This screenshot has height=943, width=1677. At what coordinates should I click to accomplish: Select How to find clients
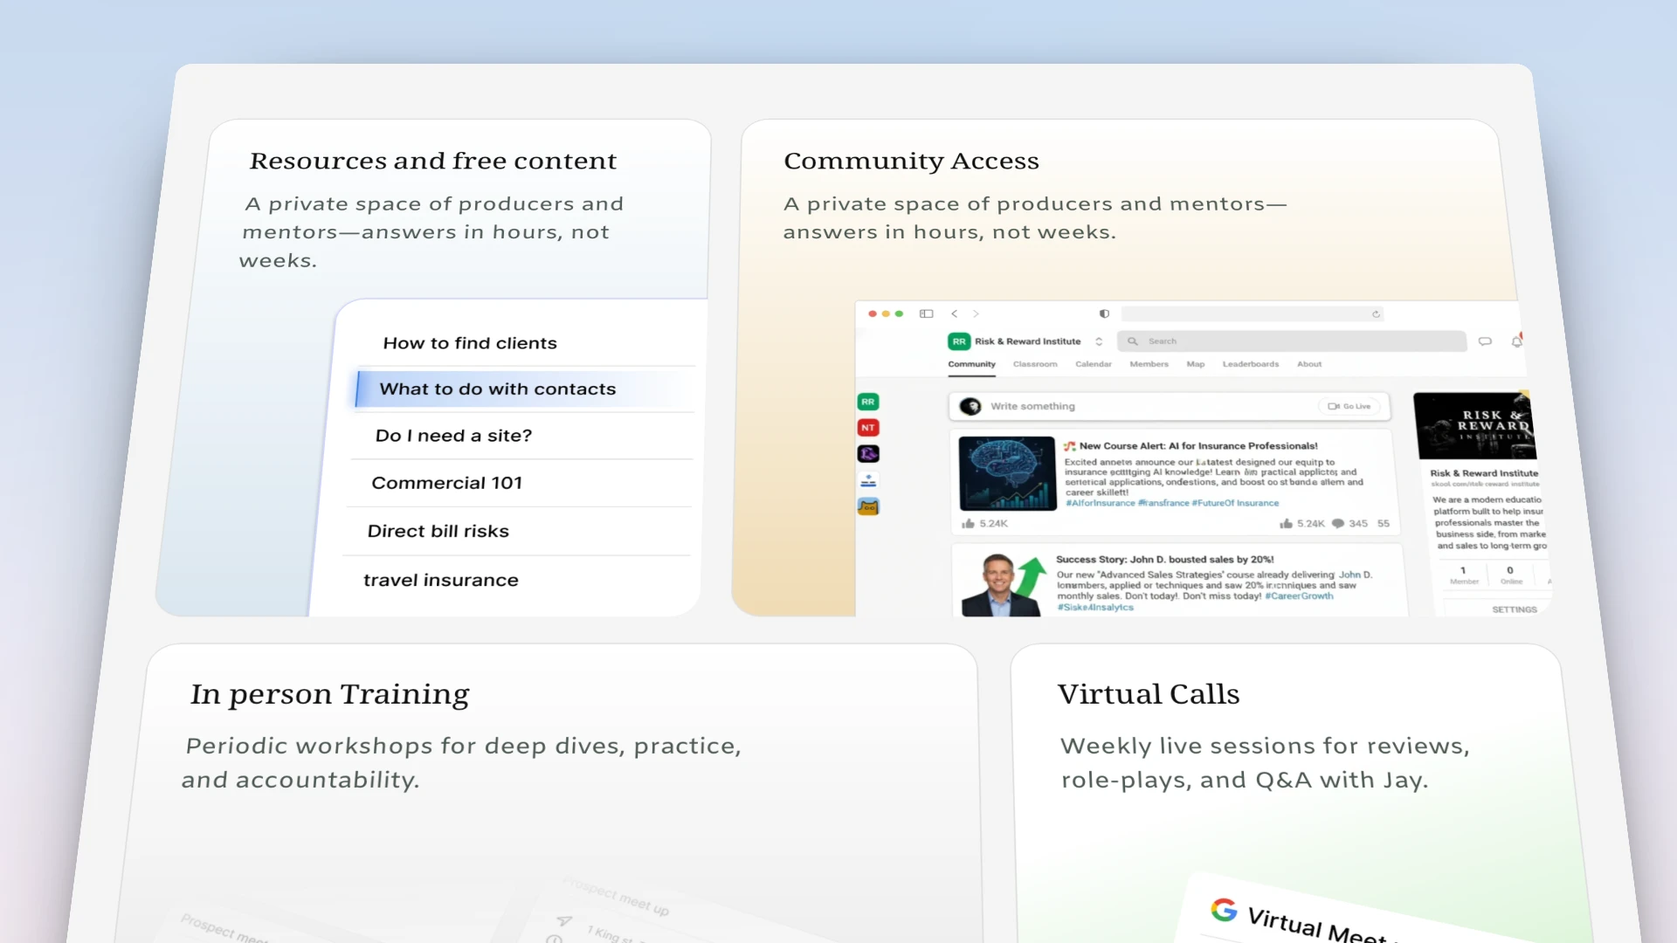coord(470,343)
